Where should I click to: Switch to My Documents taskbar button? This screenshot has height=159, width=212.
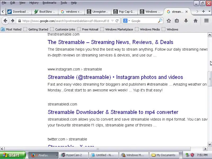click(164, 155)
